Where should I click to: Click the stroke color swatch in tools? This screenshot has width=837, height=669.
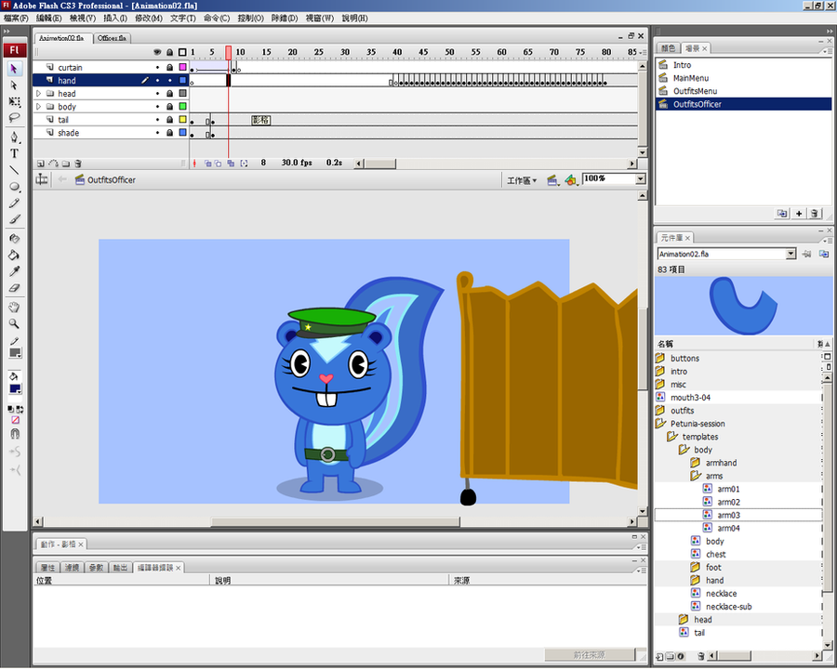pyautogui.click(x=15, y=353)
